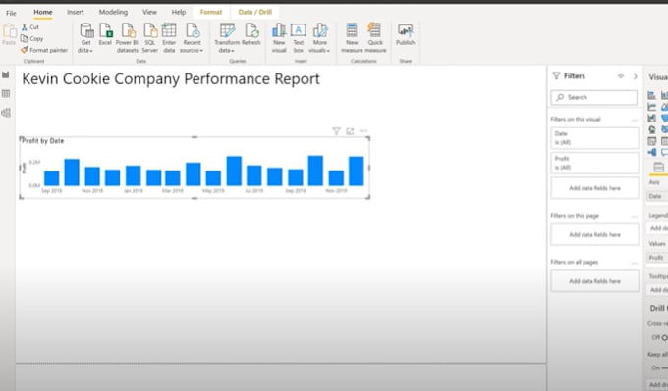Insert a New visual
This screenshot has width=668, height=391.
(279, 38)
